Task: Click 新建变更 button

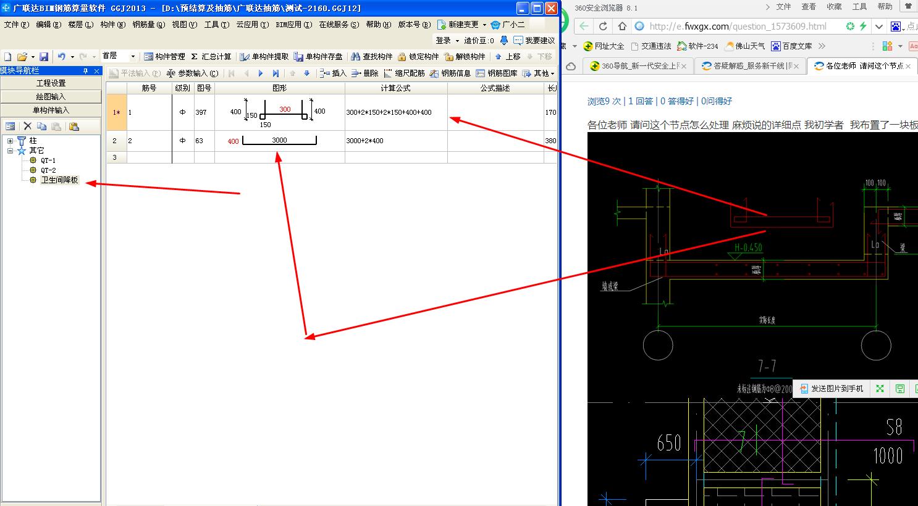Action: click(458, 25)
